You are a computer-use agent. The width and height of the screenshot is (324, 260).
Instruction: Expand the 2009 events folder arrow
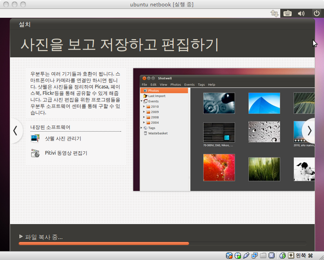144,112
